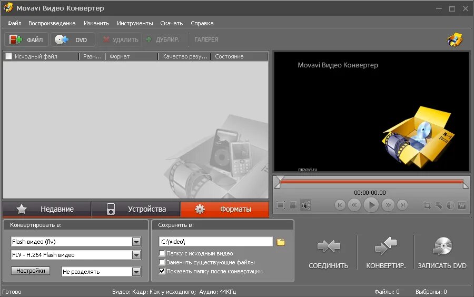Screen dimensions: 474x297
Task: Click the add File (ФАЙЛ) button
Action: pyautogui.click(x=26, y=39)
